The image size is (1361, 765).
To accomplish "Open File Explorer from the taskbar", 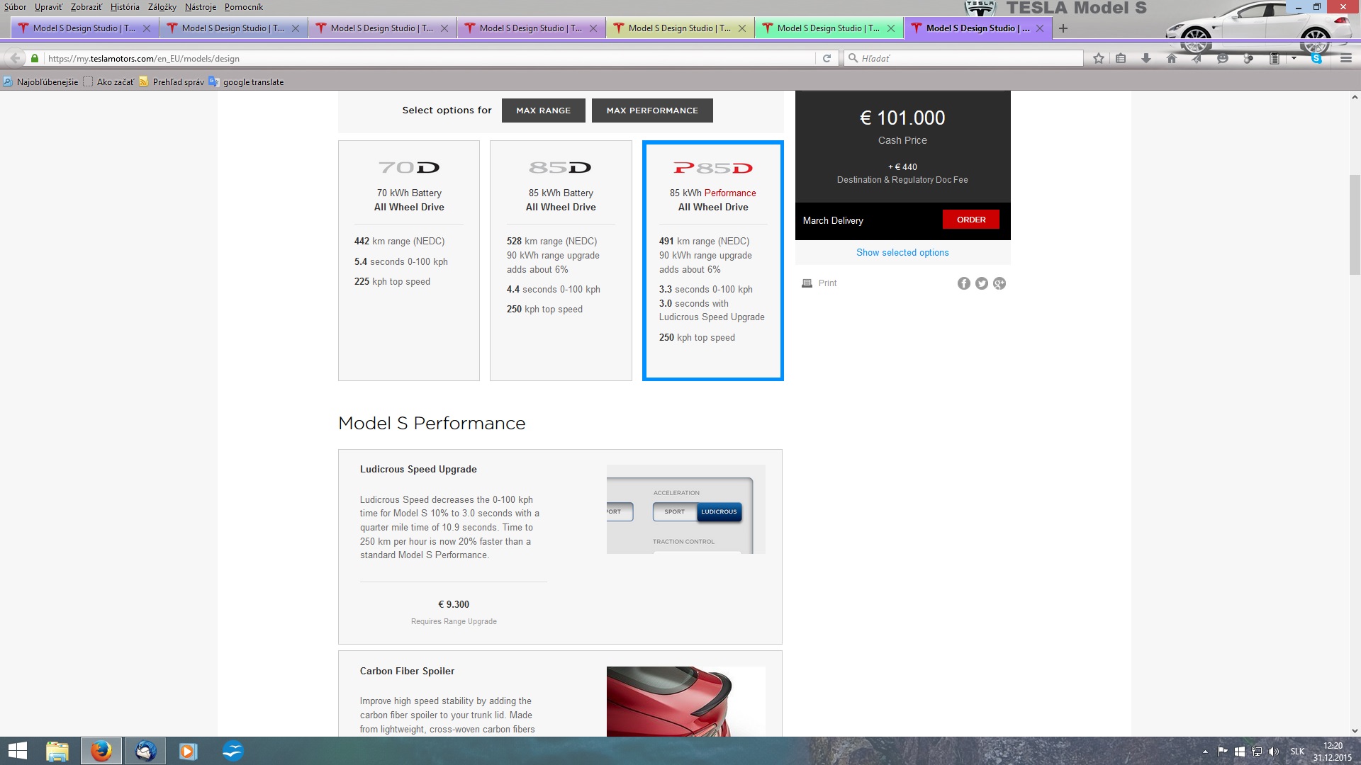I will [x=57, y=751].
